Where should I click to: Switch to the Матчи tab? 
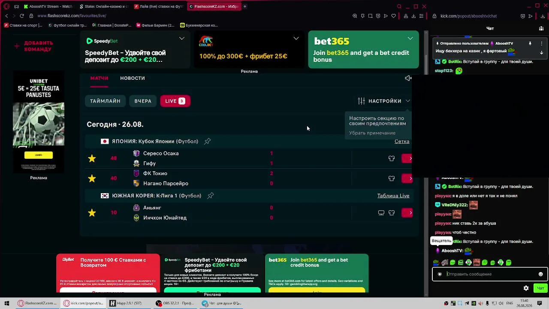pos(99,78)
